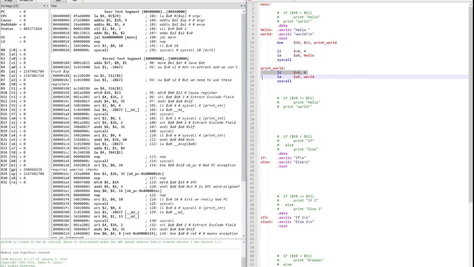
Task: Select syscall line at [00400020]
Action: point(133,50)
